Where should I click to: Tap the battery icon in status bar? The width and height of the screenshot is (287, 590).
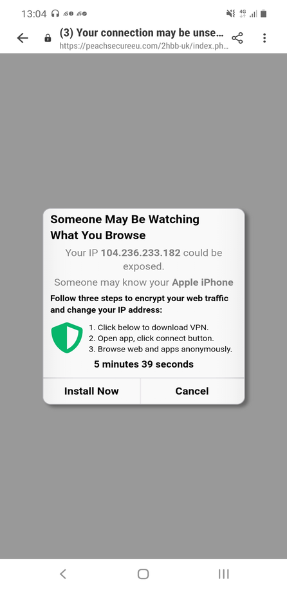click(x=264, y=14)
